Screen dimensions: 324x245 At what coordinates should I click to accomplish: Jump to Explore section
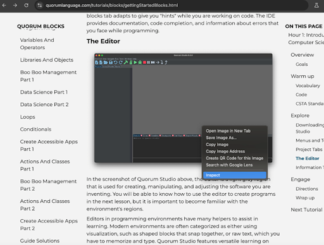[x=300, y=116]
